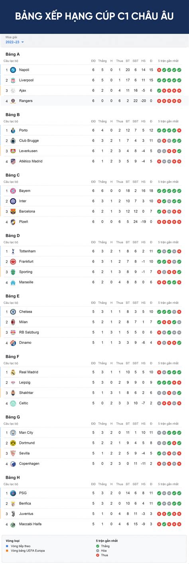
Task: Click the Liverpool club crest icon
Action: tap(13, 80)
